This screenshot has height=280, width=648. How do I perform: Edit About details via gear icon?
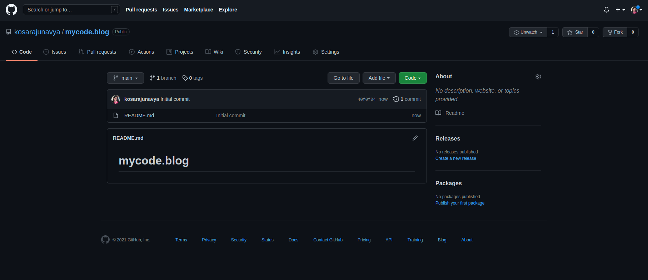[x=538, y=77]
